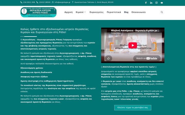Click the search magnifier icon
The height and width of the screenshot is (115, 185).
coord(162,12)
